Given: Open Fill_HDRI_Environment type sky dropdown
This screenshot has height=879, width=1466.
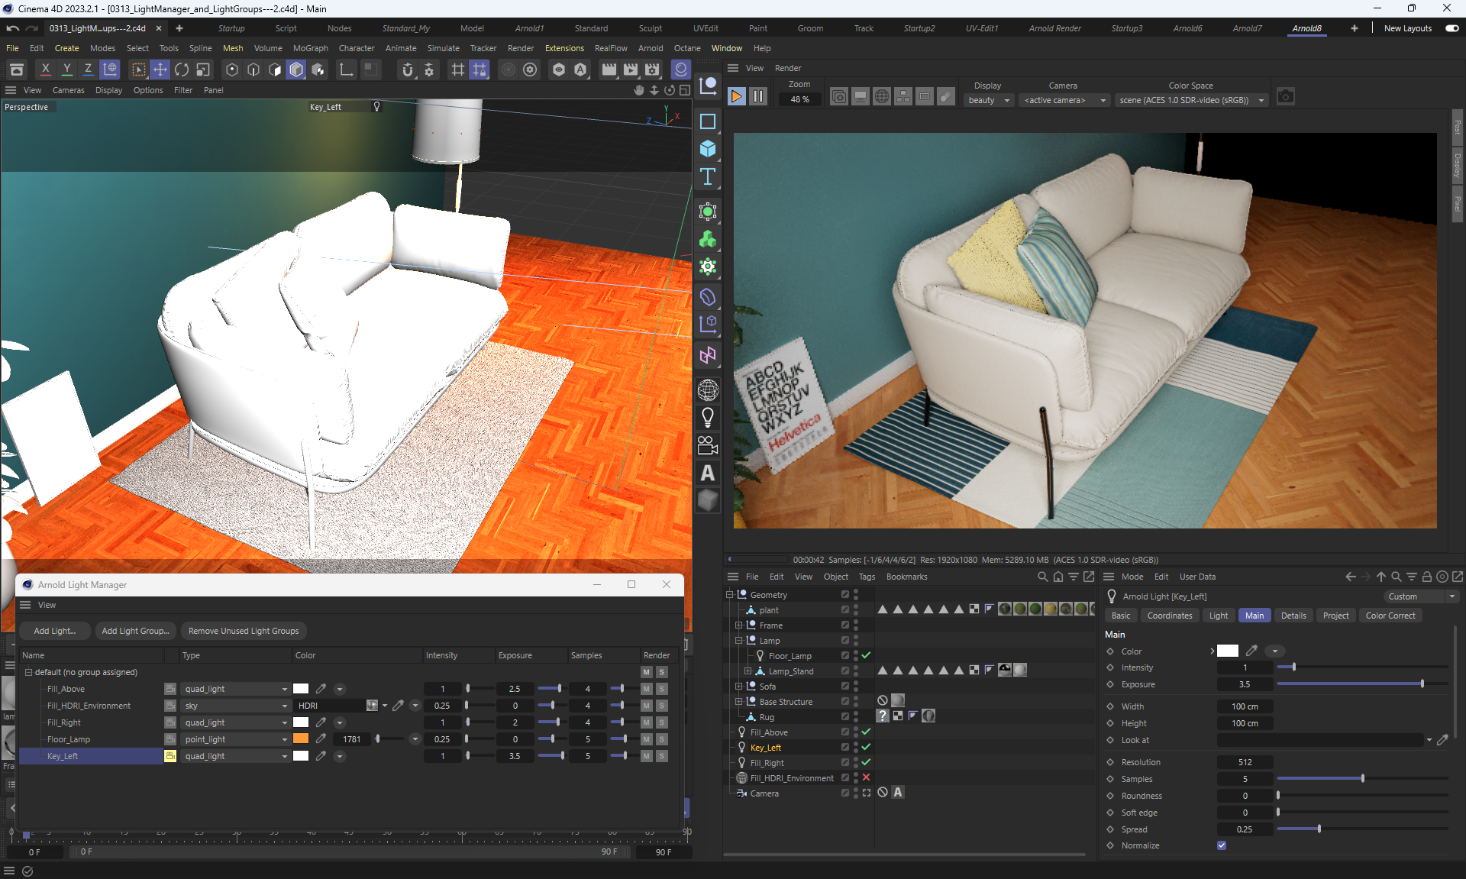Looking at the screenshot, I should 235,706.
